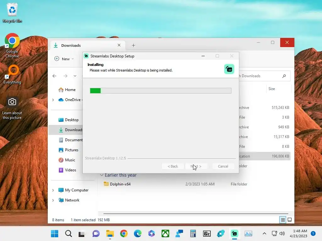Close the Downloads tab
322x241 pixels.
click(119, 45)
